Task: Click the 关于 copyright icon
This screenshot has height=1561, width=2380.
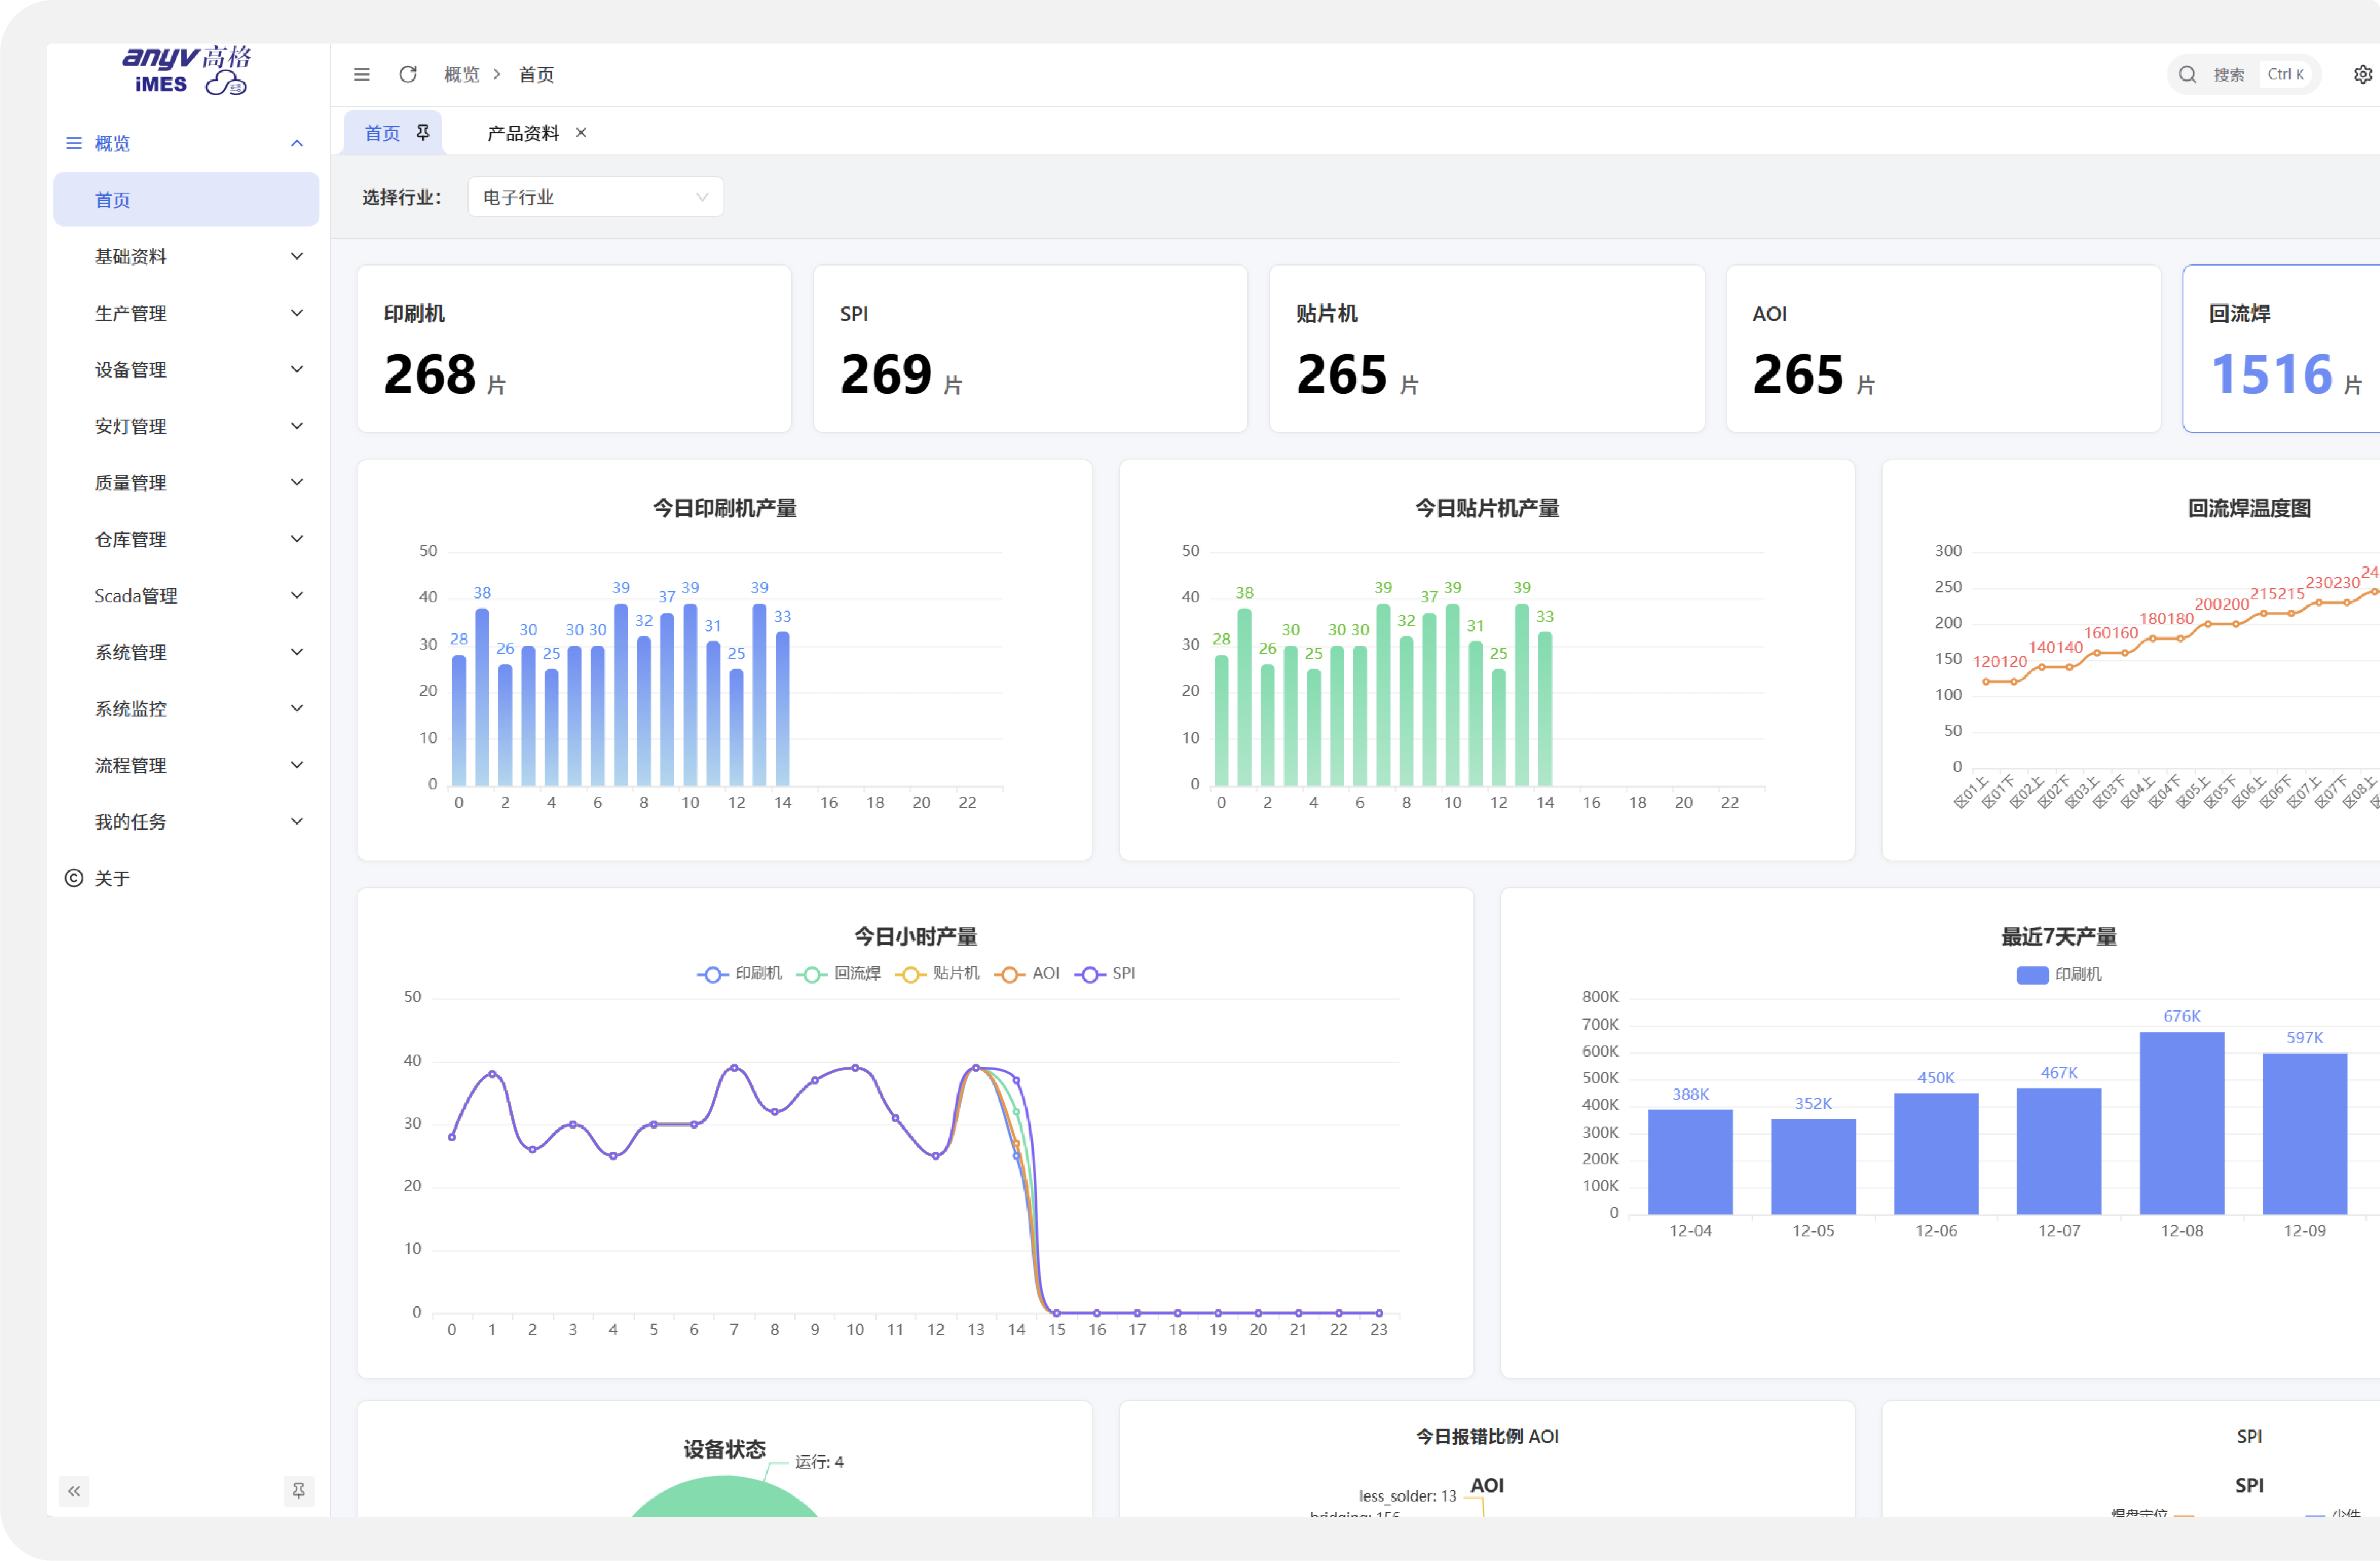Action: point(74,878)
